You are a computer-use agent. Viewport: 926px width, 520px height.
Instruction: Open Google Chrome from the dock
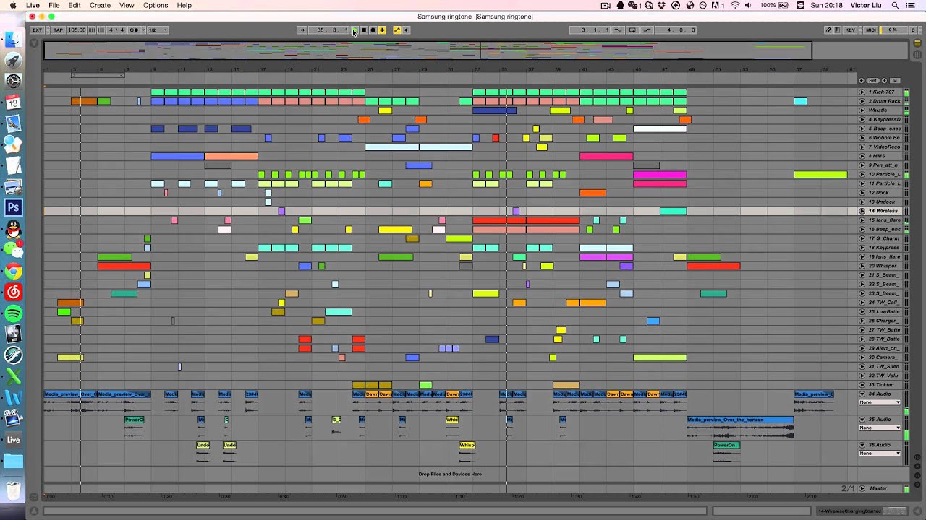pyautogui.click(x=13, y=272)
